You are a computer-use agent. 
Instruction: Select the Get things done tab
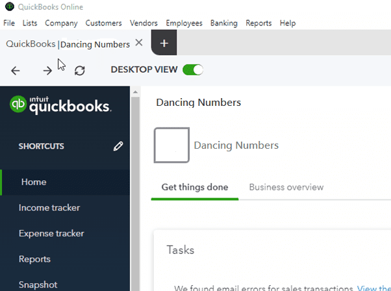point(195,187)
